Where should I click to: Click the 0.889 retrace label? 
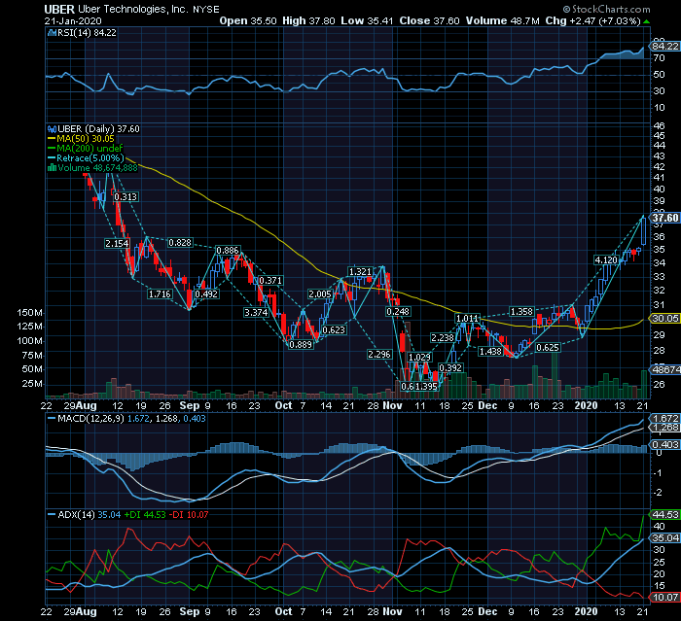(301, 345)
